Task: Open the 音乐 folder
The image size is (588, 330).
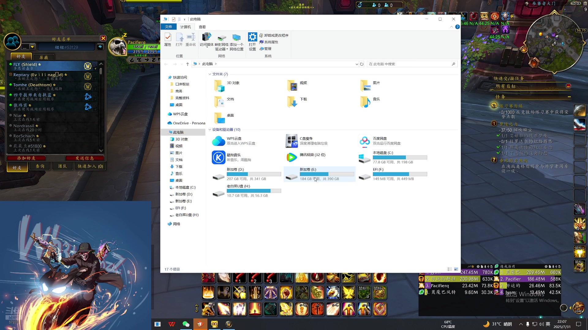Action: (365, 102)
